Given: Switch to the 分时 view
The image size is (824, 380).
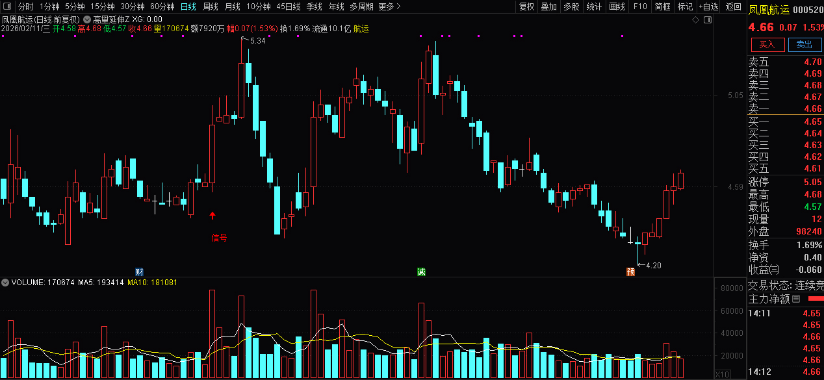Looking at the screenshot, I should tap(25, 6).
